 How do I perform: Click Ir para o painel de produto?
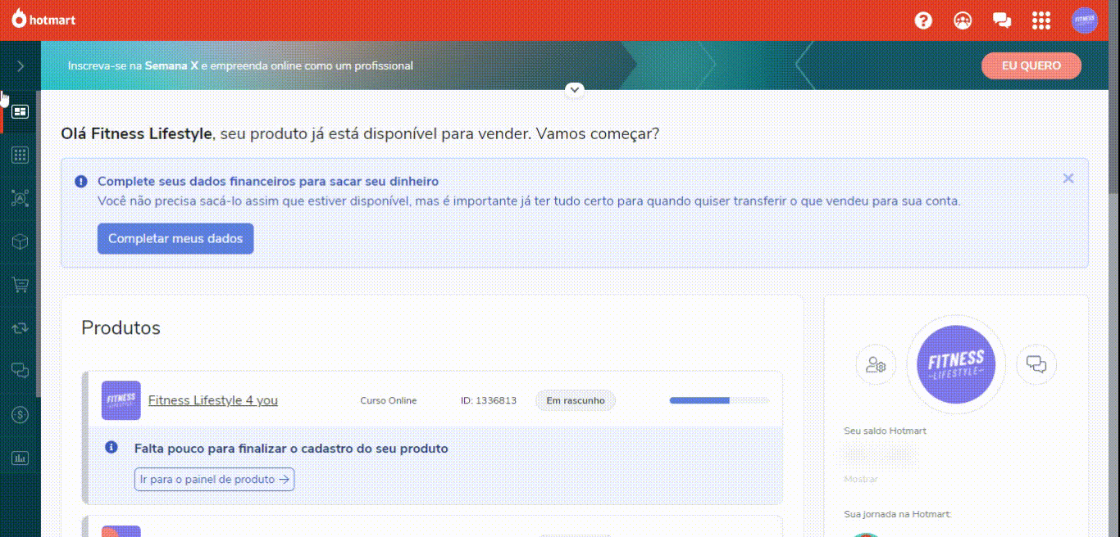pos(214,480)
